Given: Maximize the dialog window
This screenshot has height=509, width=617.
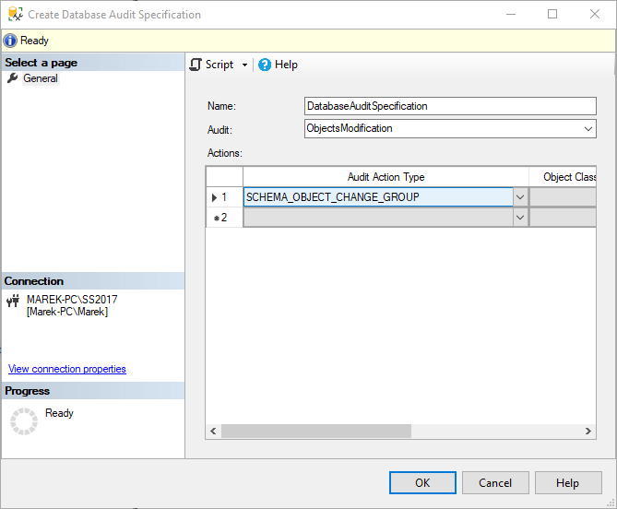Looking at the screenshot, I should click(552, 15).
